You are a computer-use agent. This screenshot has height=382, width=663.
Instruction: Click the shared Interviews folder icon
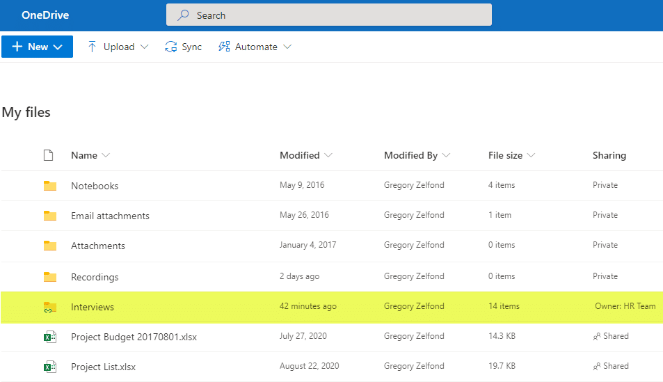point(49,307)
